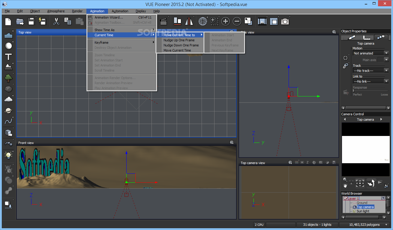Open a scene using the folder icon
The width and height of the screenshot is (393, 230).
(20, 21)
